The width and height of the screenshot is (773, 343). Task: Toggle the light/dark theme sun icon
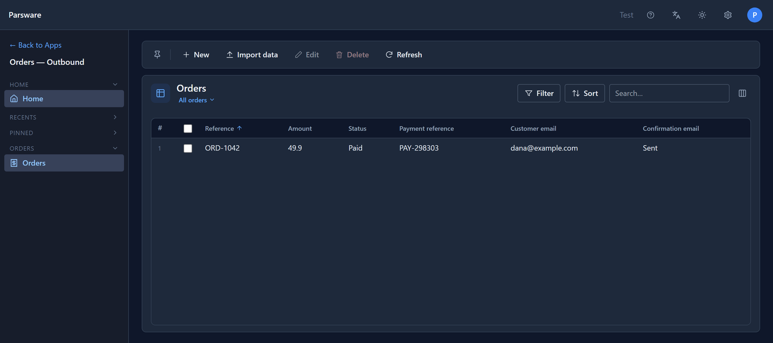tap(702, 15)
